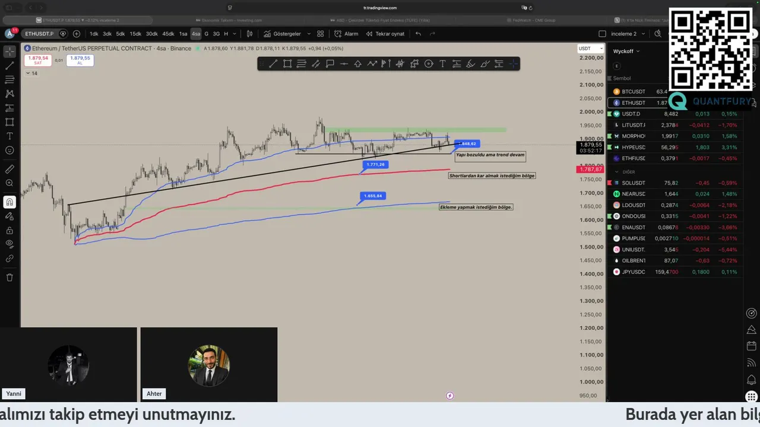The height and width of the screenshot is (427, 760).
Task: Select the 1dk timeframe
Action: click(x=94, y=34)
